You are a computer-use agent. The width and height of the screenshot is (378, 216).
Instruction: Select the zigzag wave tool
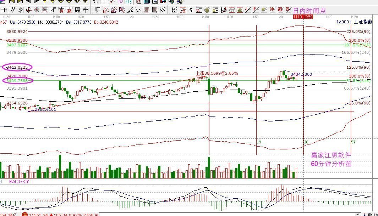[x=138, y=10]
